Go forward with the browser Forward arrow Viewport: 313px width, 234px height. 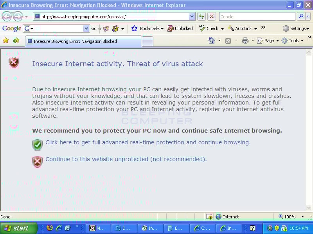(18, 16)
